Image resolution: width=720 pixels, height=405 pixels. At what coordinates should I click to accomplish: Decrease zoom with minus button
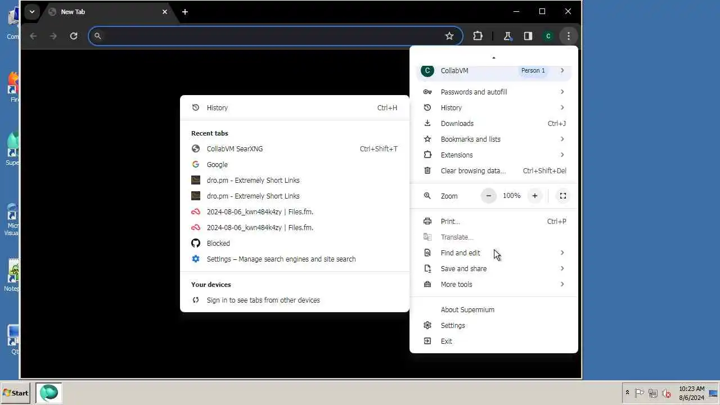click(x=489, y=196)
